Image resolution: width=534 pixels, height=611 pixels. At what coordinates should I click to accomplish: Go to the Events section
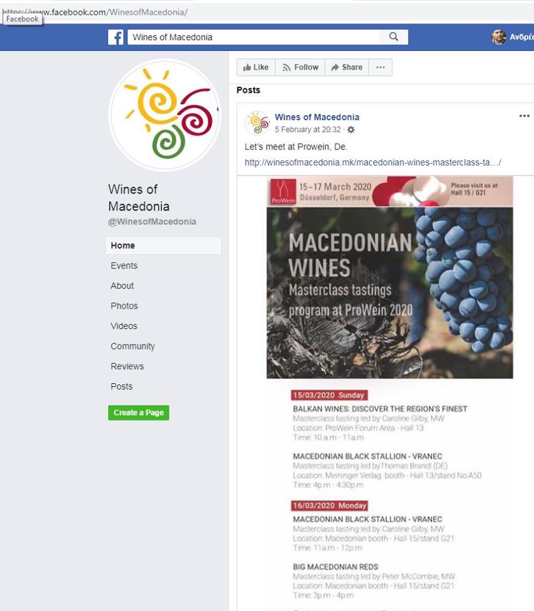[x=124, y=266]
